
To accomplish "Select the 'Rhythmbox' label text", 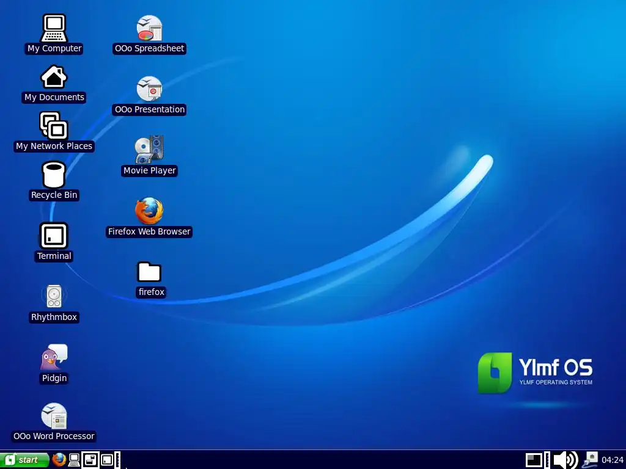I will pyautogui.click(x=54, y=317).
